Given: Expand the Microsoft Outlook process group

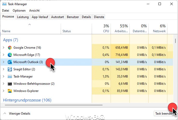Looking at the screenshot, I should [x=4, y=62].
